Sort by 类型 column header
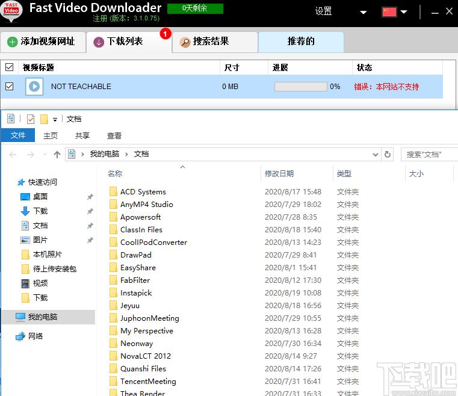458x396 pixels. tap(344, 174)
